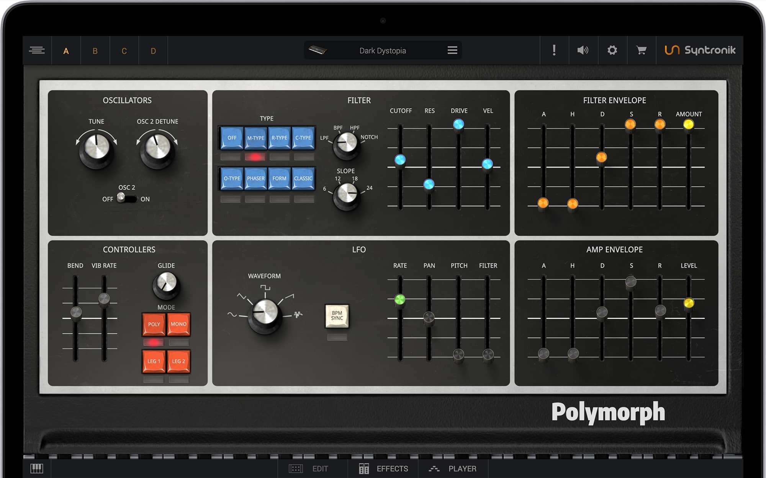This screenshot has height=478, width=766.
Task: Select C-TYPE filter
Action: tap(303, 138)
